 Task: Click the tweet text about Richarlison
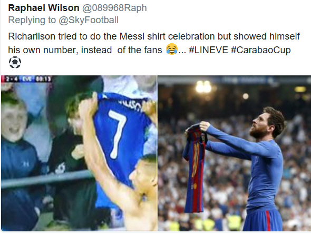tap(154, 43)
